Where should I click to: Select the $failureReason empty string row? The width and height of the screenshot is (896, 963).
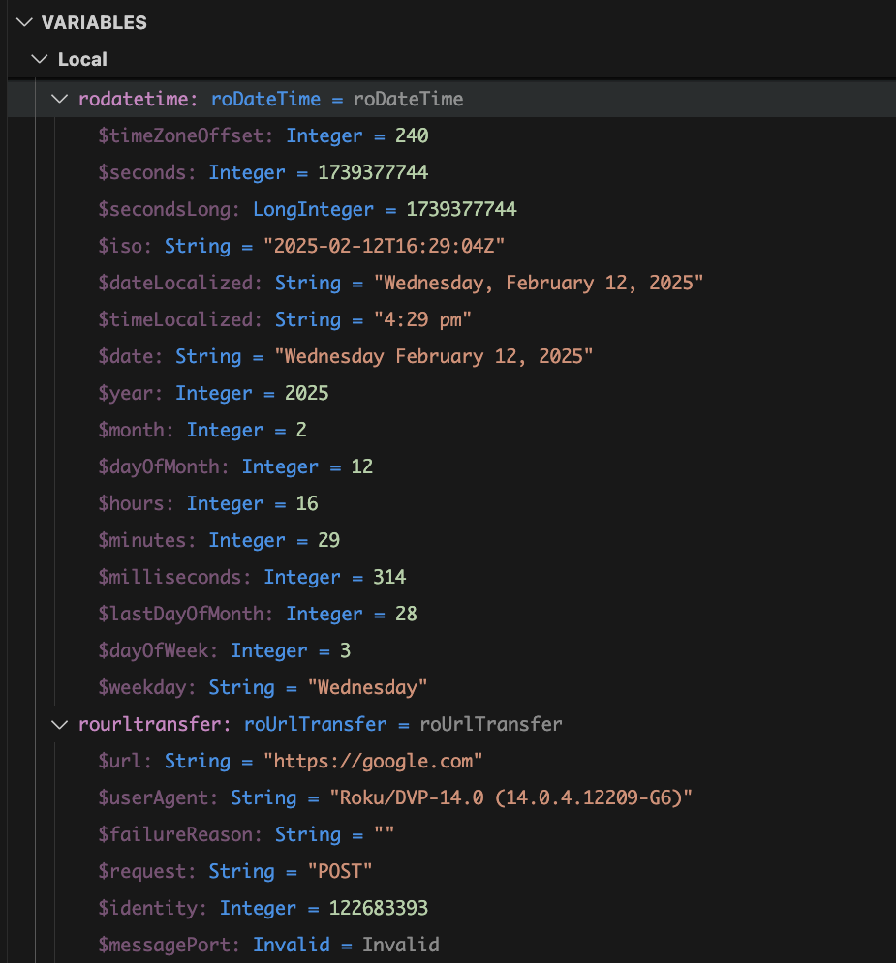pos(451,835)
